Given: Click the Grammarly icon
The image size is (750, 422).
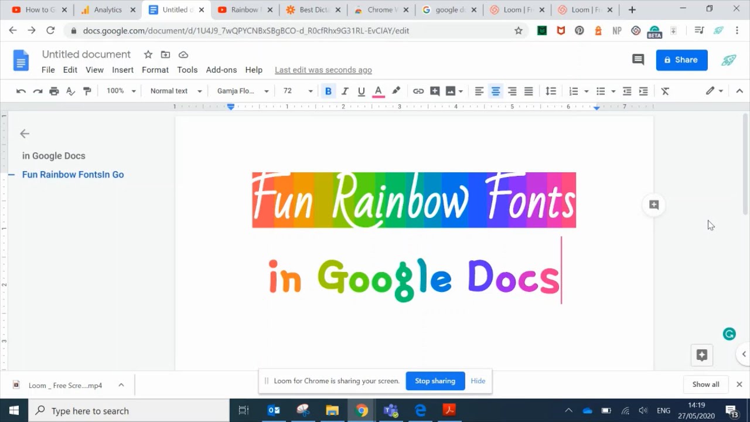Looking at the screenshot, I should pyautogui.click(x=729, y=334).
